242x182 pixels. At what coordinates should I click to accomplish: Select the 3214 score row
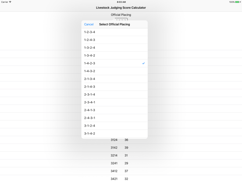[121, 155]
